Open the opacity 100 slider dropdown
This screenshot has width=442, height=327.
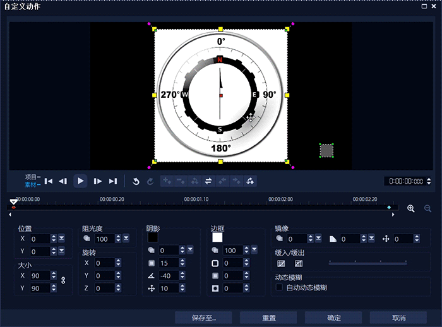coord(126,239)
